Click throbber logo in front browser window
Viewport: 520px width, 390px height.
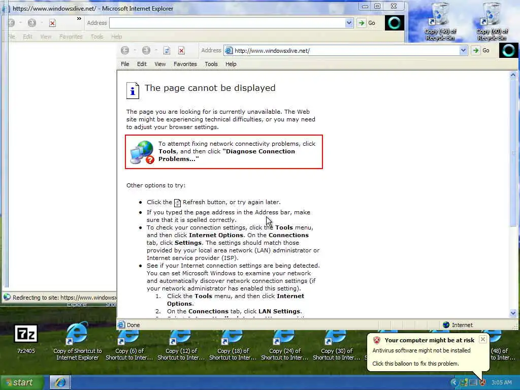tap(508, 50)
